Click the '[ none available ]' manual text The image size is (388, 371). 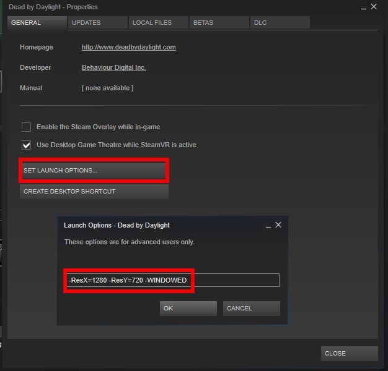tap(108, 88)
